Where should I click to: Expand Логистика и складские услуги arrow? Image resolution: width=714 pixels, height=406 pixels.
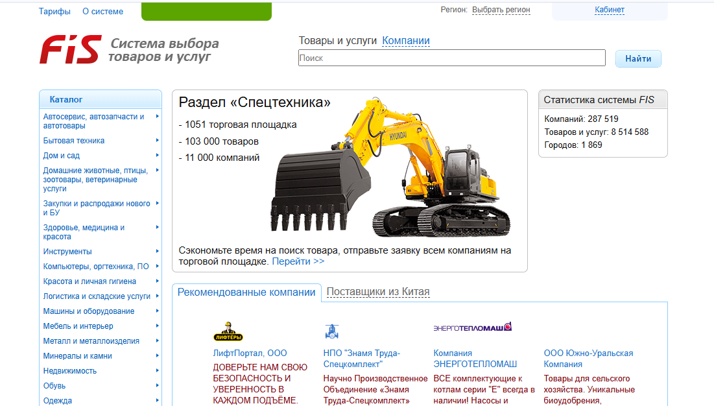[x=157, y=296]
